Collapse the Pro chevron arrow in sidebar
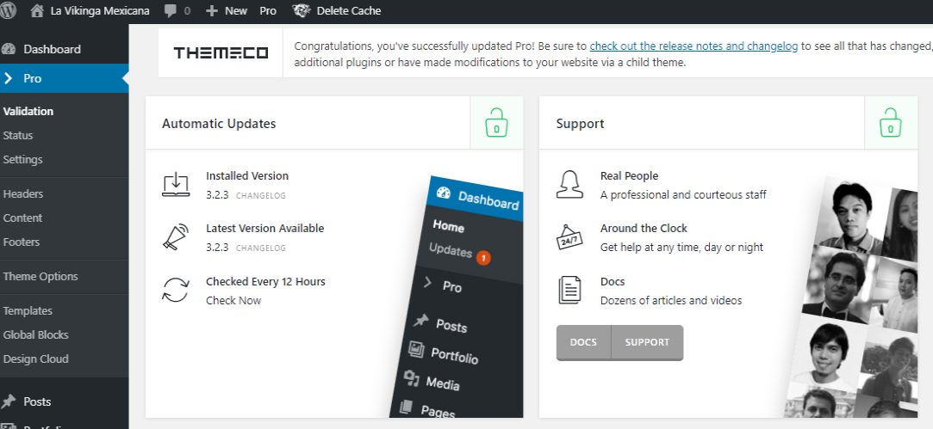Screen dimensions: 933x429 pos(8,78)
